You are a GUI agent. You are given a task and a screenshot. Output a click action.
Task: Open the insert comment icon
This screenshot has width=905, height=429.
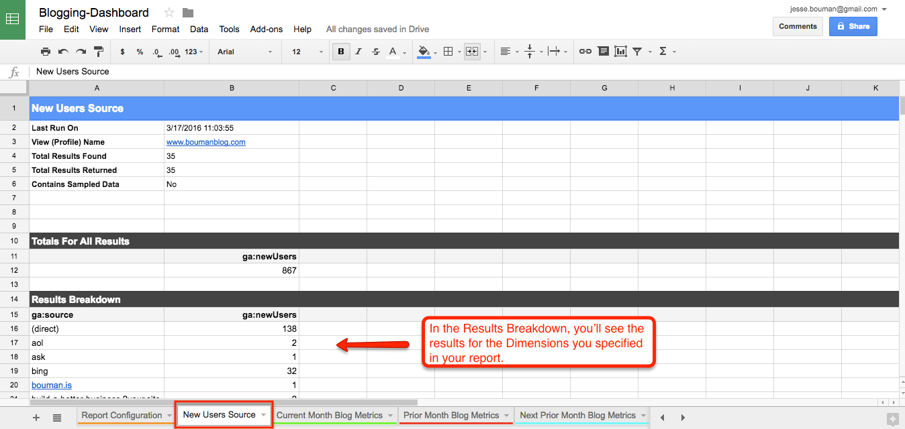click(x=603, y=51)
